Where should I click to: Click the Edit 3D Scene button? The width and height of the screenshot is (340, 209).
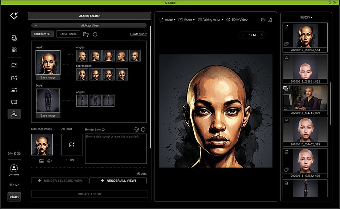68,34
